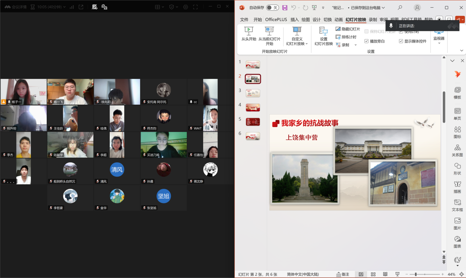This screenshot has width=466, height=278.
Task: Switch to slide sorter view in status bar
Action: 373,274
